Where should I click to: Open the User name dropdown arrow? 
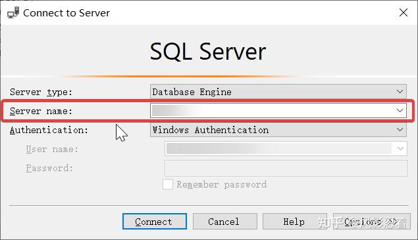click(x=400, y=149)
